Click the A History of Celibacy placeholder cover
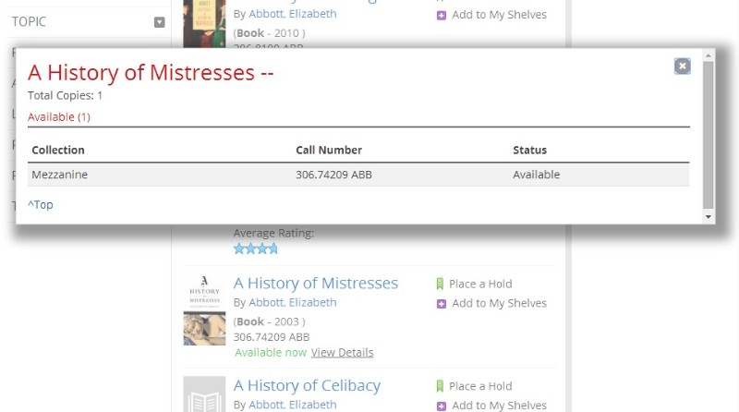739x412 pixels. pyautogui.click(x=204, y=394)
